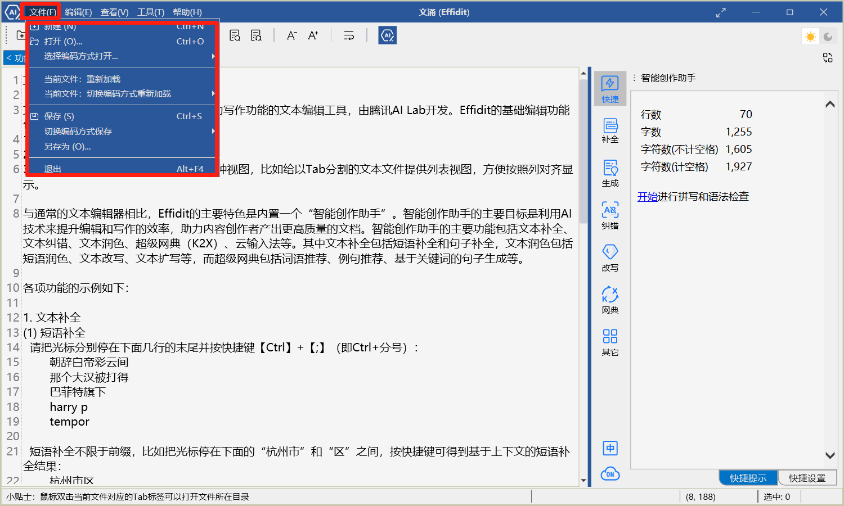
Task: Choose 退出 to exit the app
Action: tap(122, 169)
